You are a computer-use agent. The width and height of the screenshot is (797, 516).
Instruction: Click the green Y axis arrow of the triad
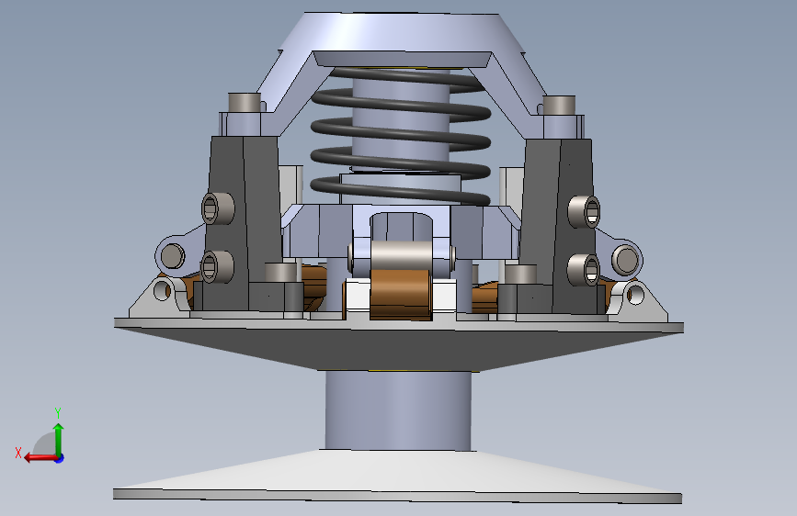tap(59, 440)
